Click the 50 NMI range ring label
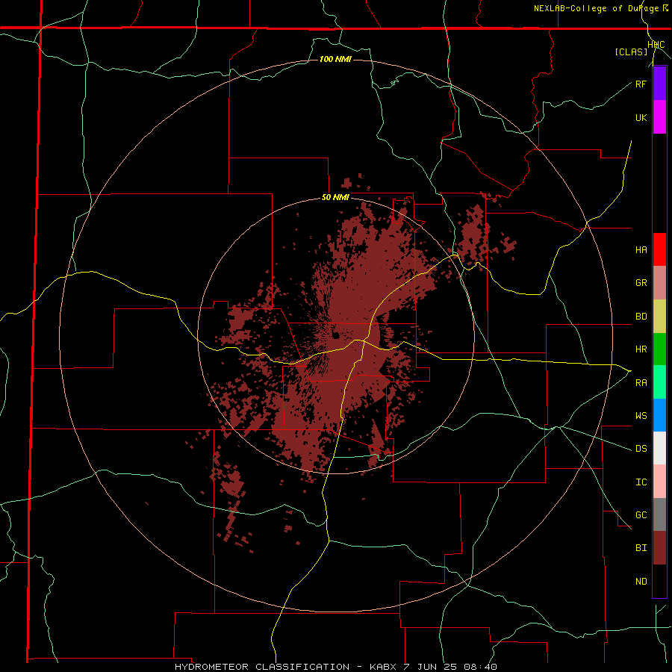This screenshot has width=672, height=672. [335, 198]
